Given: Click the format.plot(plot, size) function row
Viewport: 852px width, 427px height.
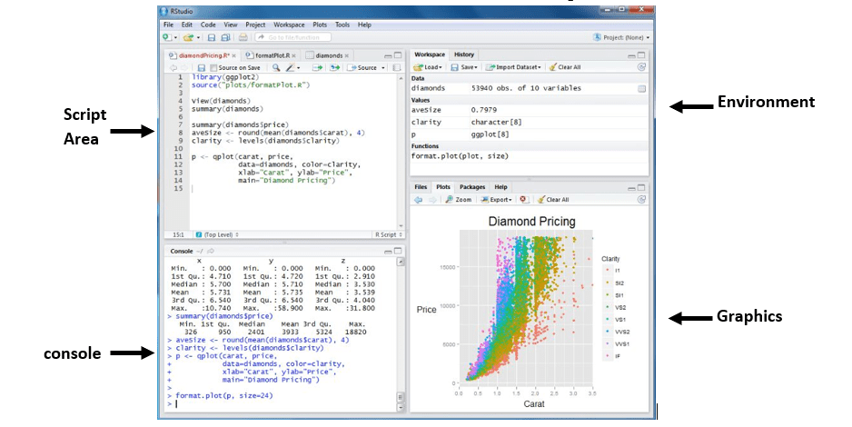Looking at the screenshot, I should (530, 156).
